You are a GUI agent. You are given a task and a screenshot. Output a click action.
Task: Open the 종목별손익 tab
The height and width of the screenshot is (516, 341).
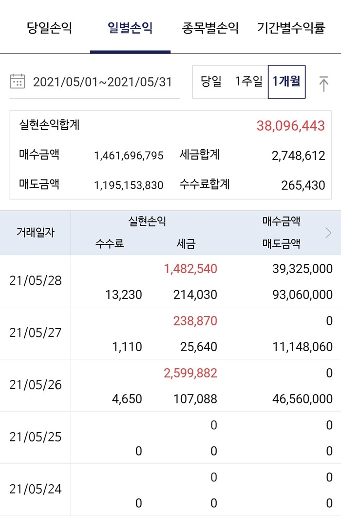(x=210, y=28)
